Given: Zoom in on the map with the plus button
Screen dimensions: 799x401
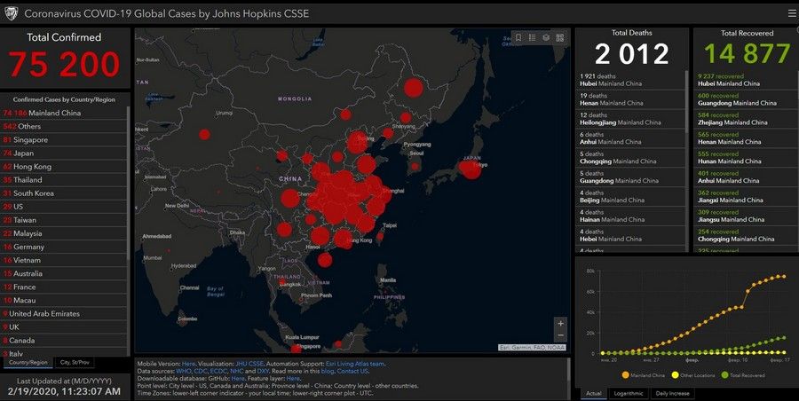Looking at the screenshot, I should click(x=560, y=324).
